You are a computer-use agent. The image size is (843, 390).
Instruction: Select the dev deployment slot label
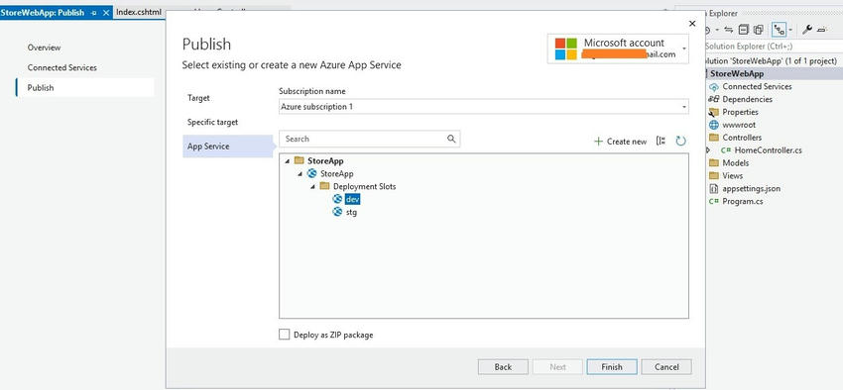353,200
